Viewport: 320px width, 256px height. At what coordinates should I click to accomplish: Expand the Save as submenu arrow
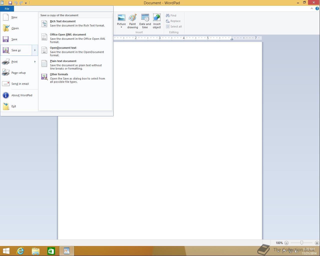click(35, 50)
